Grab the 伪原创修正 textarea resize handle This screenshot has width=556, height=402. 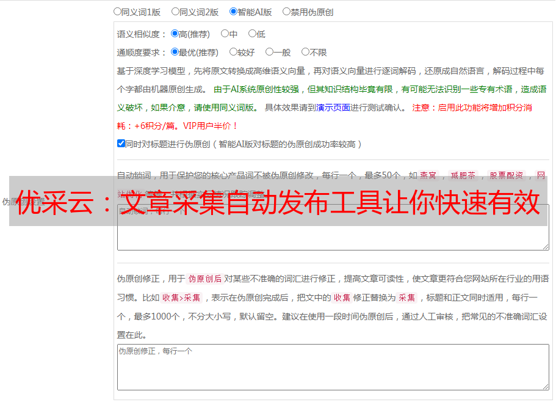point(546,387)
